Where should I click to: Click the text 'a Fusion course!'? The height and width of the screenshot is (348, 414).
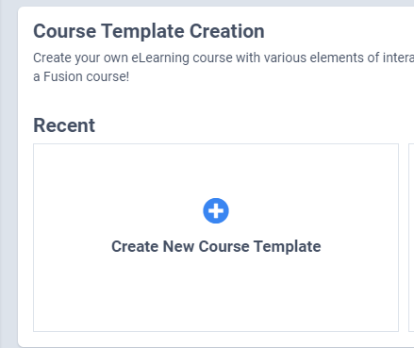click(81, 76)
